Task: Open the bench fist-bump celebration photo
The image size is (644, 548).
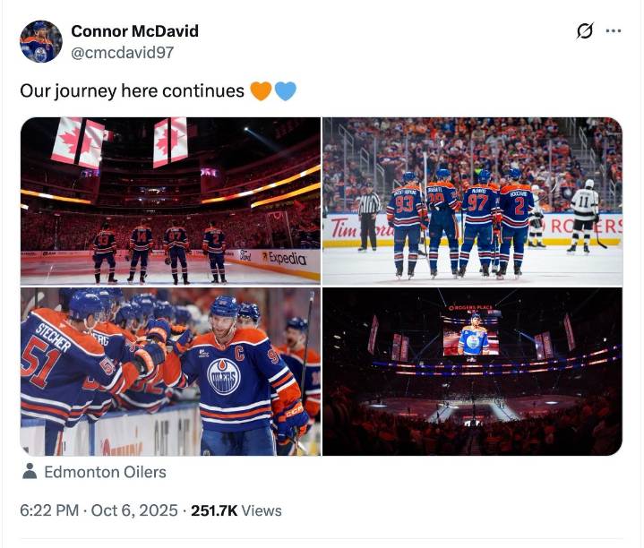Action: click(170, 372)
